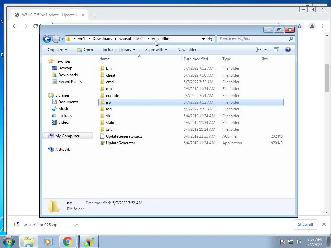Open Videos library
The height and width of the screenshot is (248, 331).
point(64,122)
